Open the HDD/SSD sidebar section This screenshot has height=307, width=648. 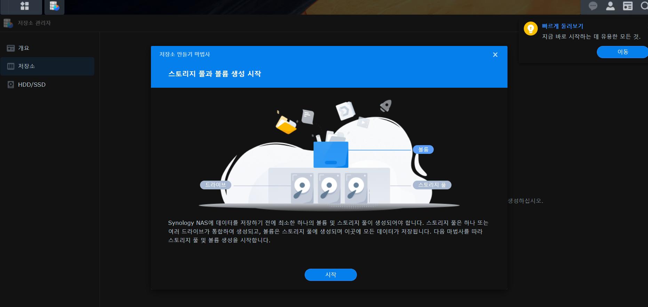[x=32, y=85]
